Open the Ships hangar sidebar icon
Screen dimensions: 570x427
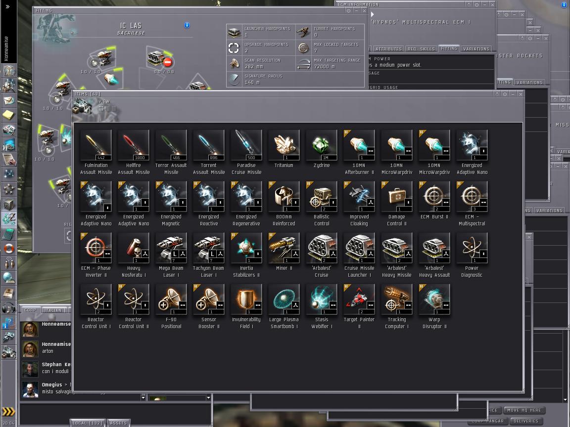coord(8,338)
